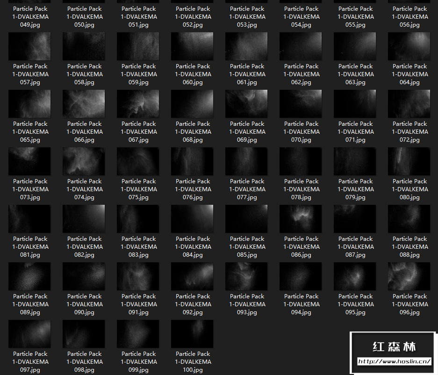
Task: Click file name Particle Pack 1-DVALKEMA 050.jpg
Action: coord(84,17)
